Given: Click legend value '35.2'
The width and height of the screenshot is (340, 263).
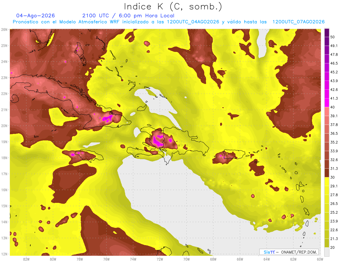Looking at the screenshot, I should [334, 142].
